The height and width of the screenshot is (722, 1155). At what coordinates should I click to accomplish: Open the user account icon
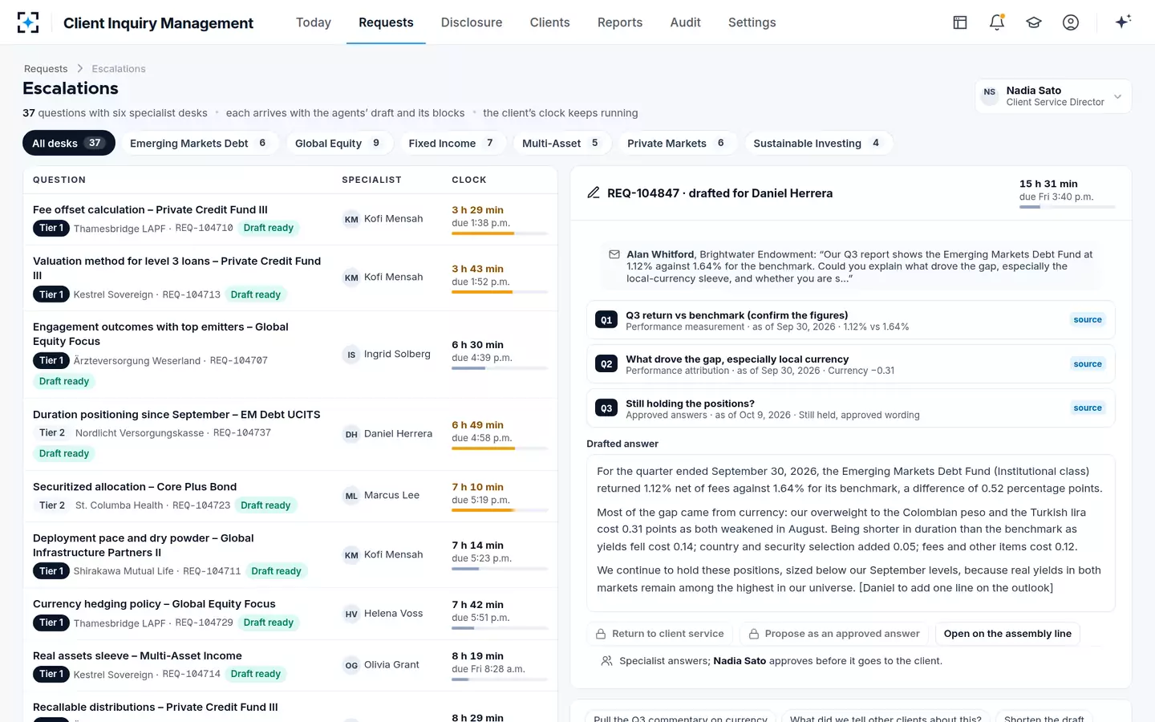pos(1070,22)
